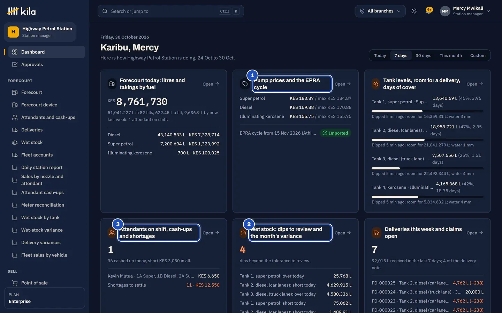Open the Pump prices card link
502x313 pixels.
[343, 84]
